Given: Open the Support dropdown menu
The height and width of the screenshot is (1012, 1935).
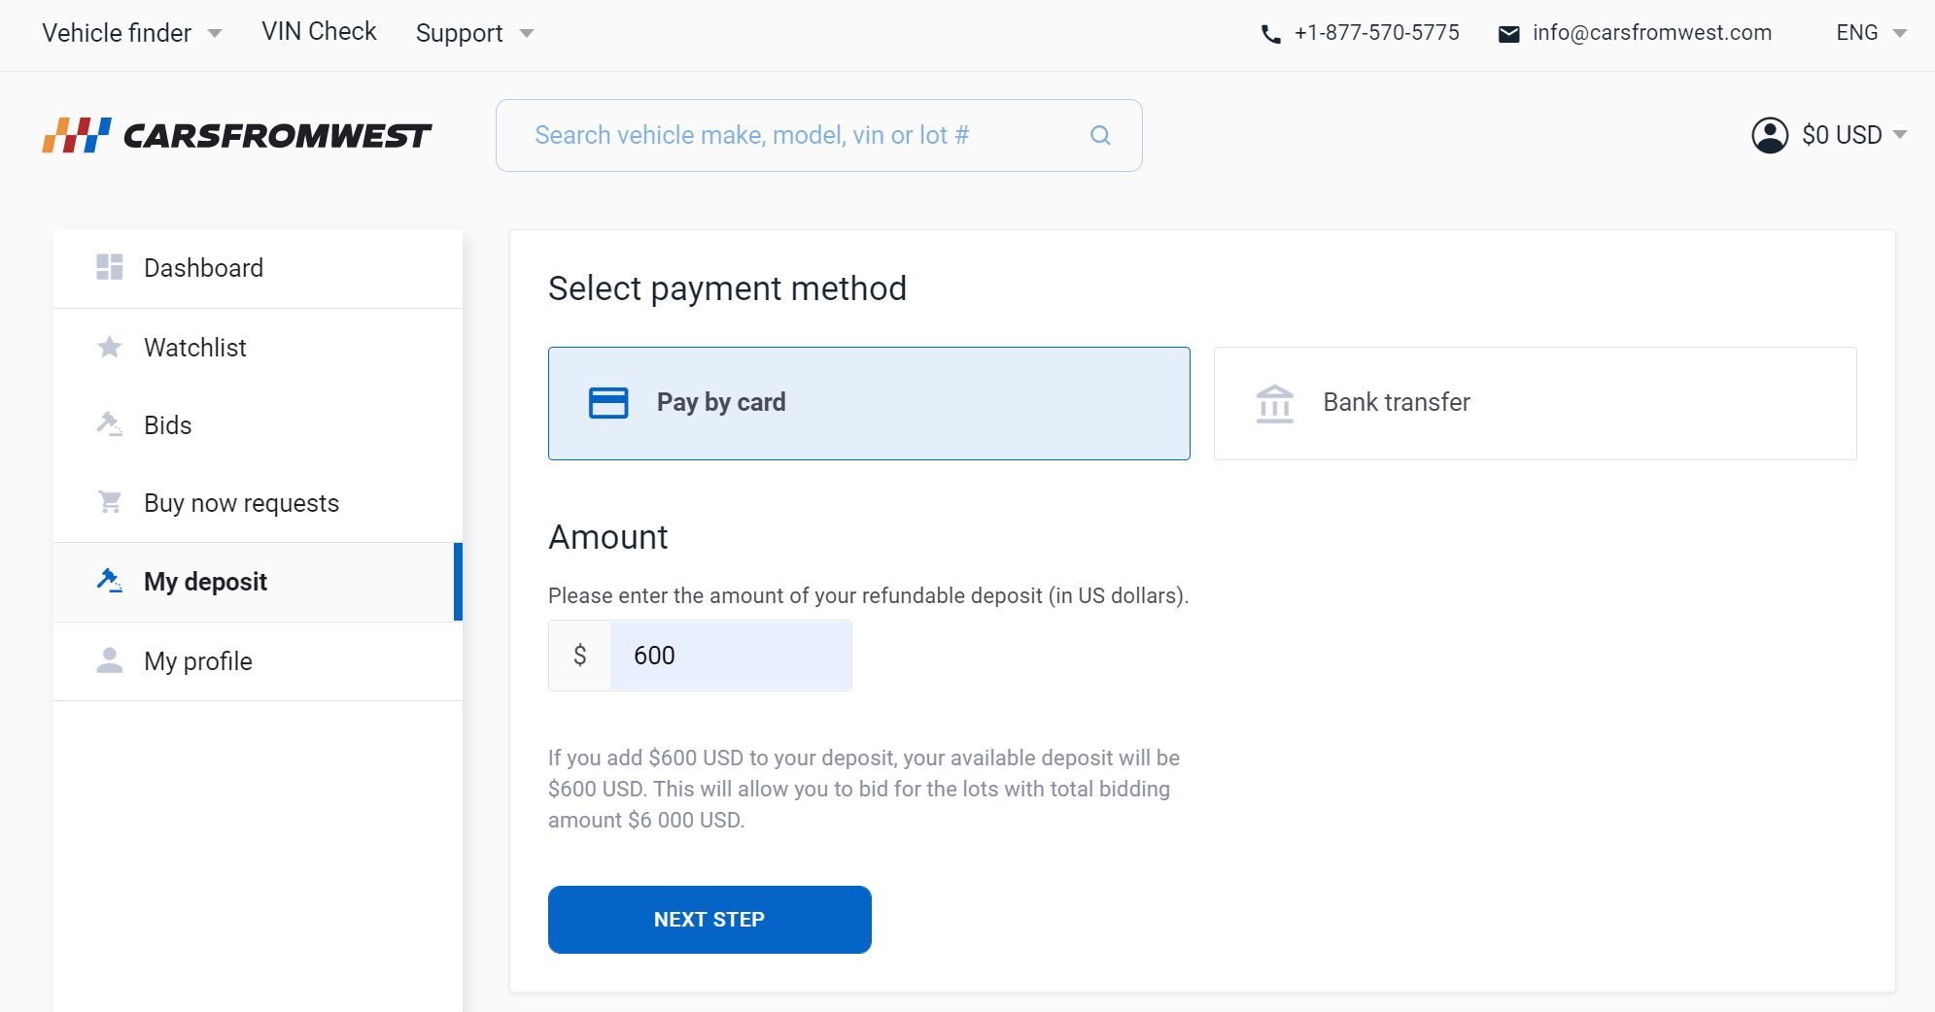Looking at the screenshot, I should point(474,33).
